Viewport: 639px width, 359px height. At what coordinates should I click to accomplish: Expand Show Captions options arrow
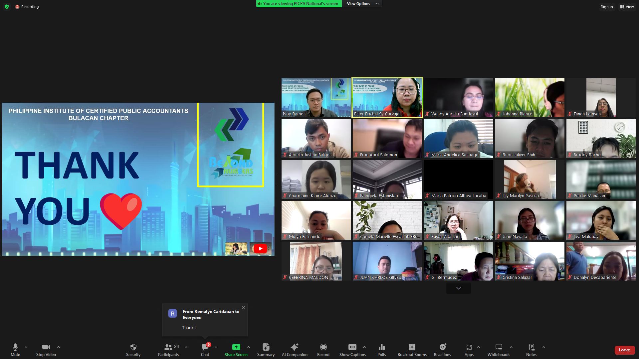point(364,347)
